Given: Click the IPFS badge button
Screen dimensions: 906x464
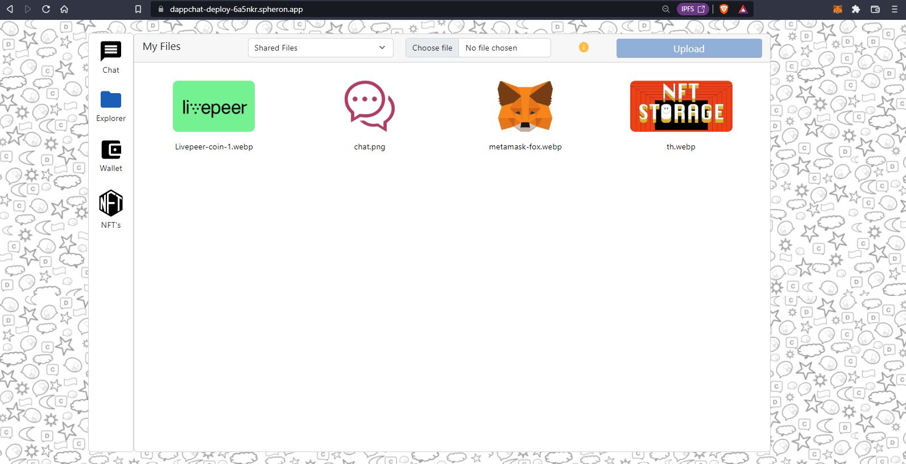Looking at the screenshot, I should point(693,9).
